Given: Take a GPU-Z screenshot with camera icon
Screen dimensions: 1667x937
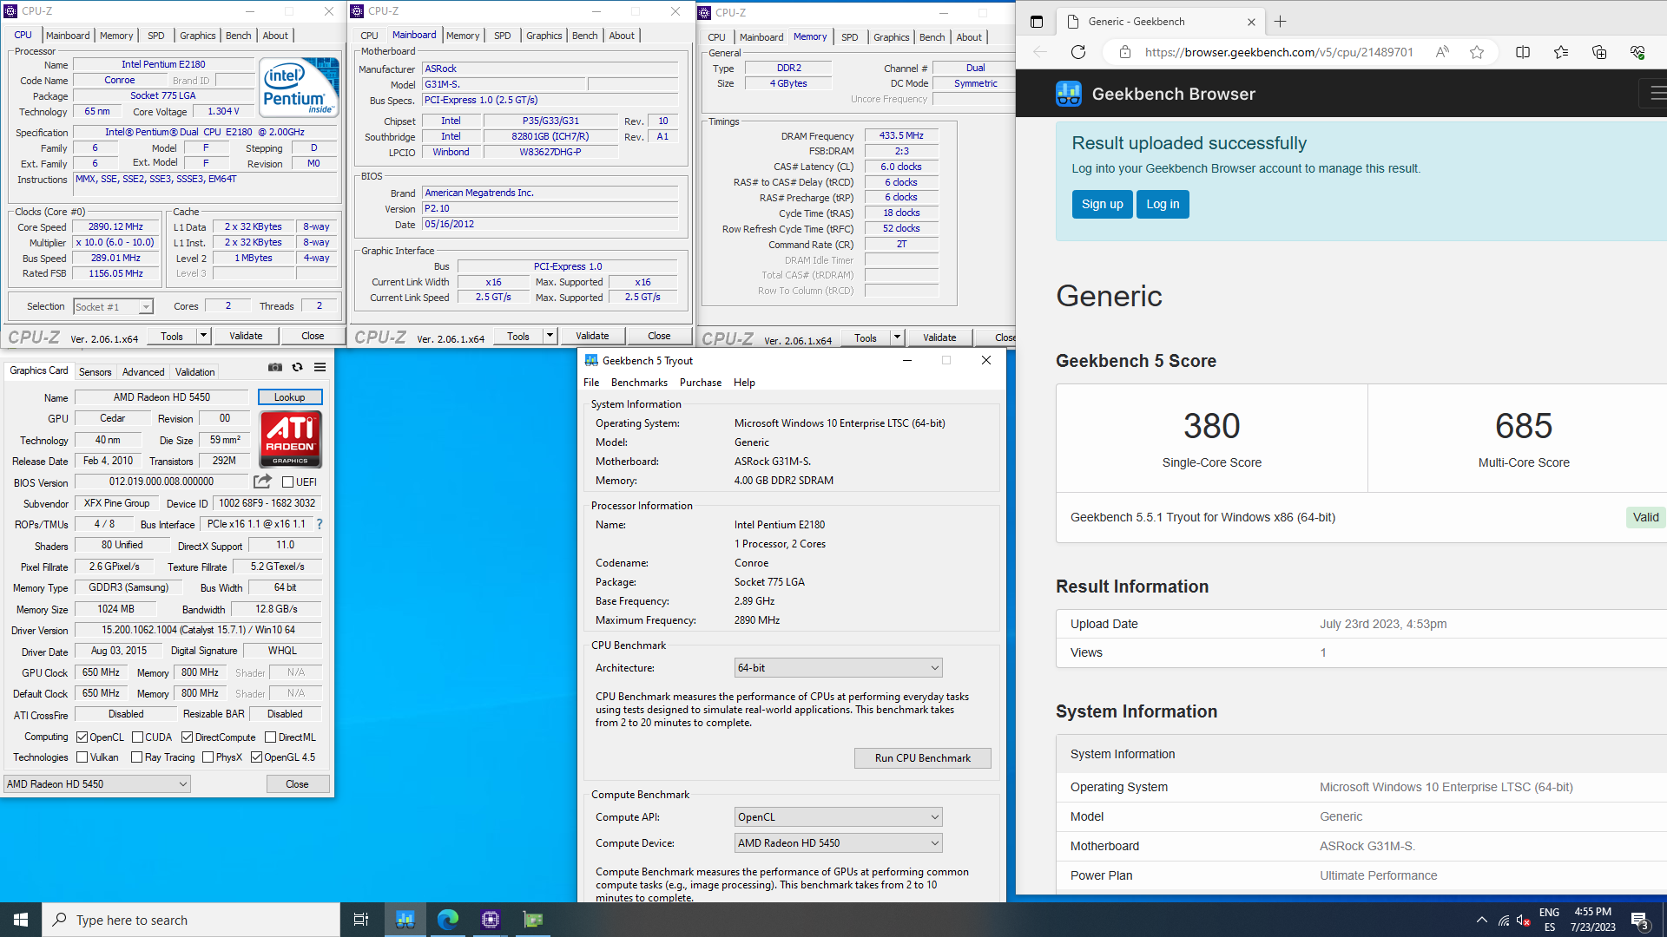Looking at the screenshot, I should point(275,367).
